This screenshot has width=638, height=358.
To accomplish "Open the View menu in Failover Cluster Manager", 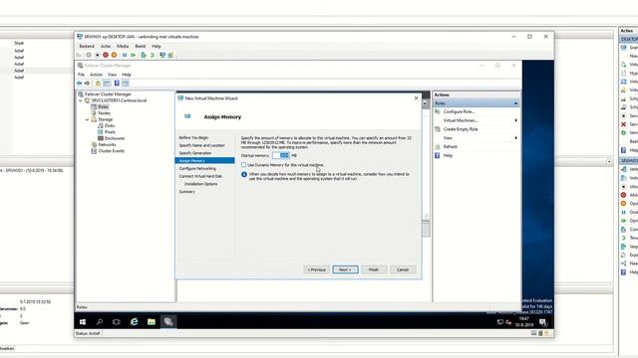I will [112, 75].
